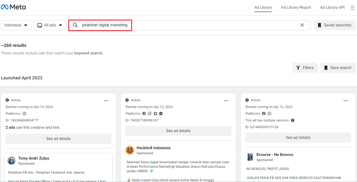Go to the Ad Library API tab
The image size is (357, 182).
click(332, 8)
